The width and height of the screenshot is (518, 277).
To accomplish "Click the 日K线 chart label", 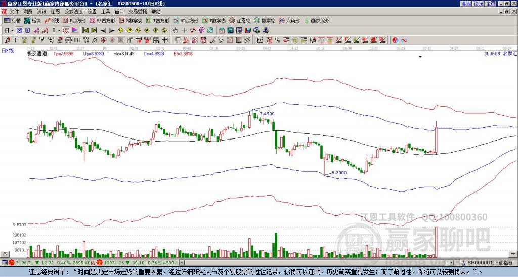I will click(8, 51).
